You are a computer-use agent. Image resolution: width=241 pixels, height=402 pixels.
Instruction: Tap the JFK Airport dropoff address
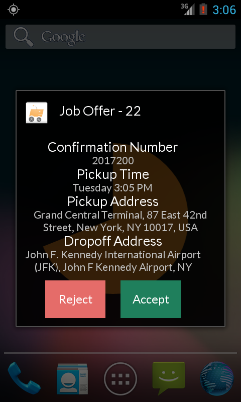pyautogui.click(x=113, y=261)
